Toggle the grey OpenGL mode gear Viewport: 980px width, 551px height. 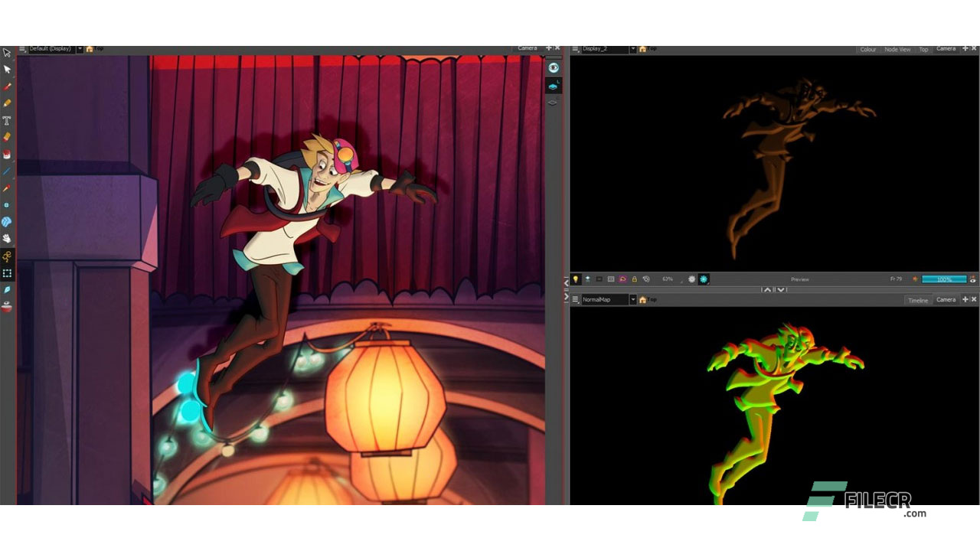691,279
